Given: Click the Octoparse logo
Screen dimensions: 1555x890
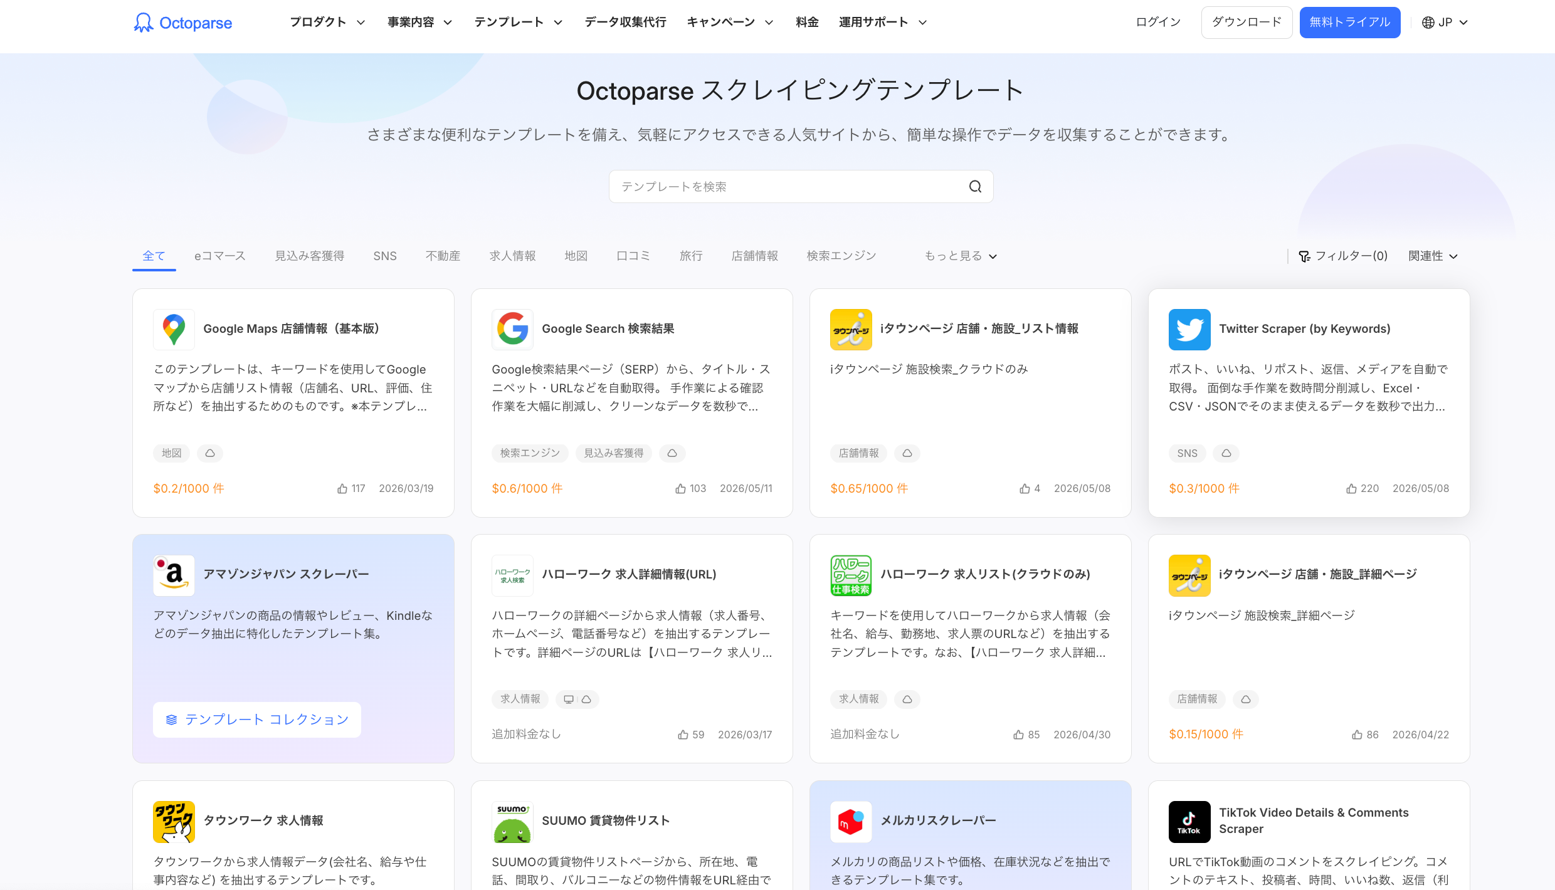Looking at the screenshot, I should 182,23.
